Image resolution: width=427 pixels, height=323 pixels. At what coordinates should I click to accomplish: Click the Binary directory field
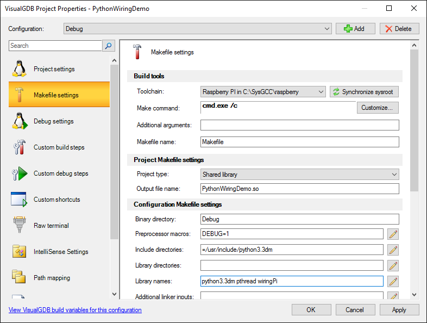[x=299, y=219]
